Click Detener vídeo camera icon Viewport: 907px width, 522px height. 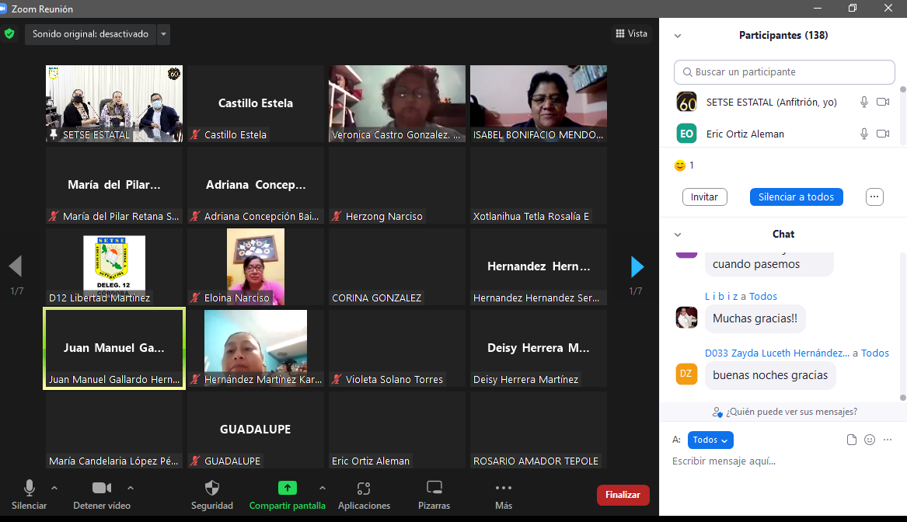coord(101,488)
